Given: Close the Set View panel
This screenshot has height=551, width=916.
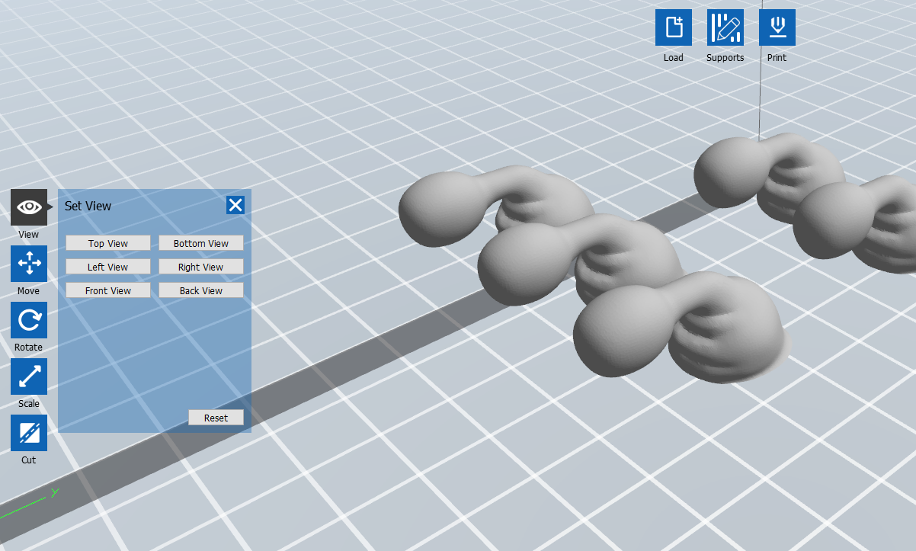Looking at the screenshot, I should click(x=235, y=205).
